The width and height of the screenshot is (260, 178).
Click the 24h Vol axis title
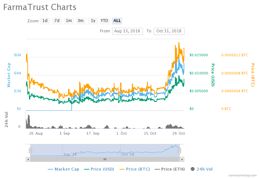(x=6, y=119)
